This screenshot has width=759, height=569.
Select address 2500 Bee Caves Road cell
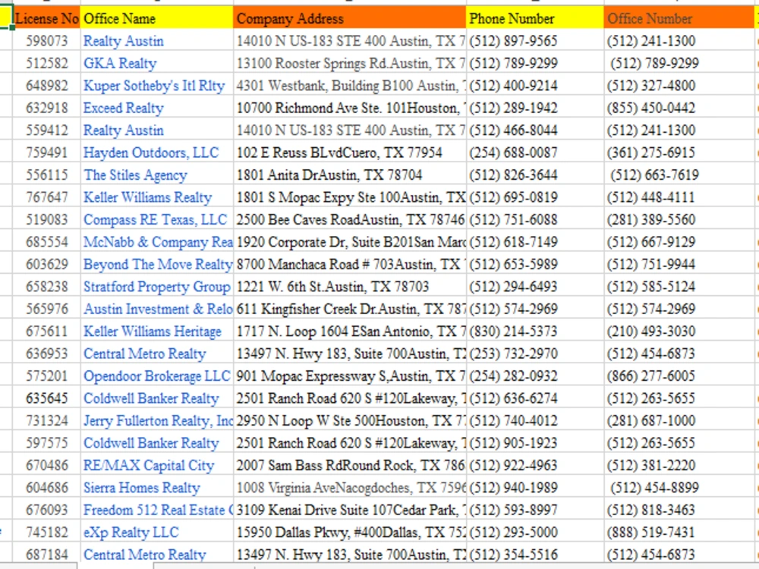click(349, 220)
